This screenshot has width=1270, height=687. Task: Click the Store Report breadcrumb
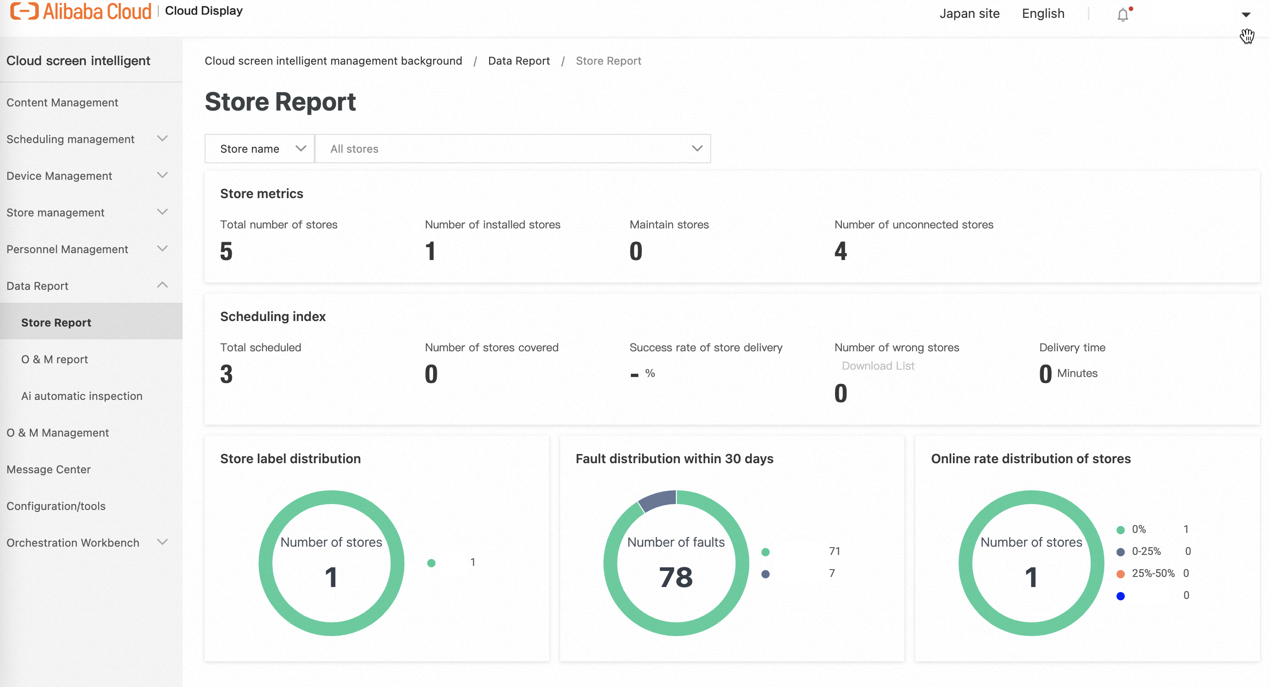pyautogui.click(x=608, y=61)
